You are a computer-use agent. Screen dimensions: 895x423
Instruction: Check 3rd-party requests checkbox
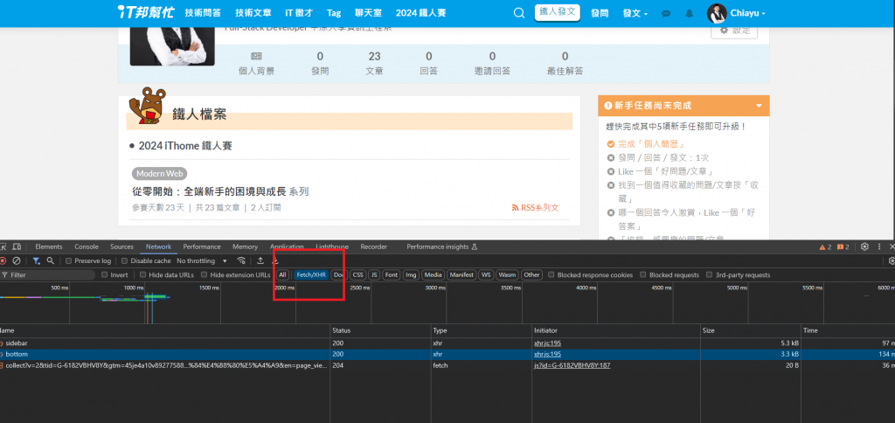(710, 274)
